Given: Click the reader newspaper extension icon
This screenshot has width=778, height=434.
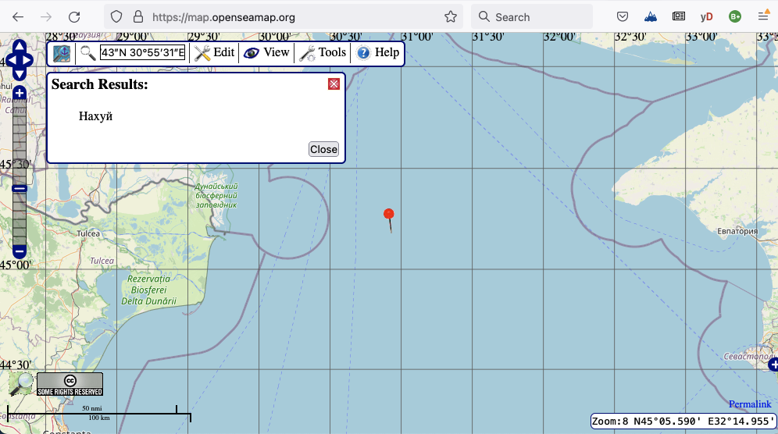Looking at the screenshot, I should (679, 17).
